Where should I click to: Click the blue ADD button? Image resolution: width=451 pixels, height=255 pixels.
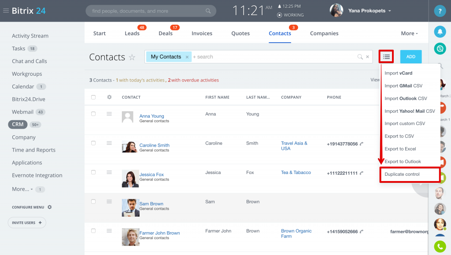411,57
